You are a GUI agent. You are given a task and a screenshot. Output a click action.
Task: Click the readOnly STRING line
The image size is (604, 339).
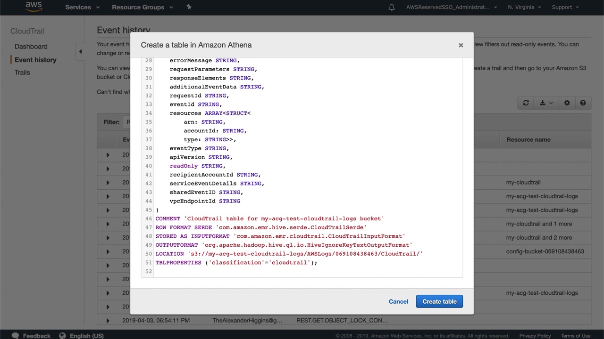click(198, 166)
